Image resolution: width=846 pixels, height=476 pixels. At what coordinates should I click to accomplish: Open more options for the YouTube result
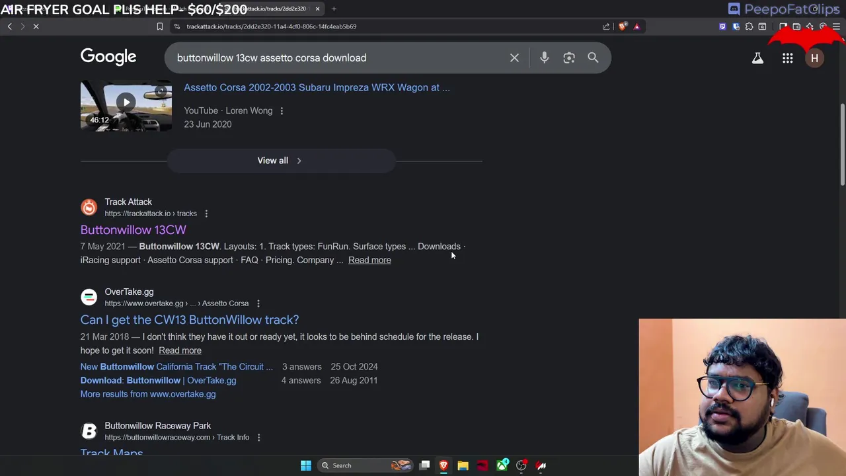pos(282,110)
